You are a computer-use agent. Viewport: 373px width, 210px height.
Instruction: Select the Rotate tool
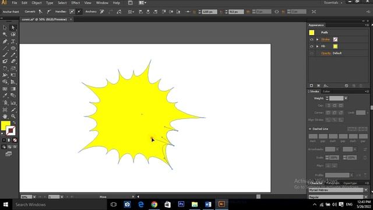pos(5,68)
